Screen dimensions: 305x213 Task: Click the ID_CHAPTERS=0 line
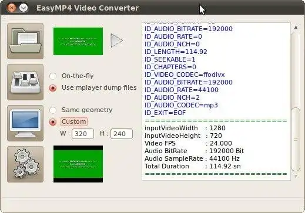pyautogui.click(x=170, y=67)
